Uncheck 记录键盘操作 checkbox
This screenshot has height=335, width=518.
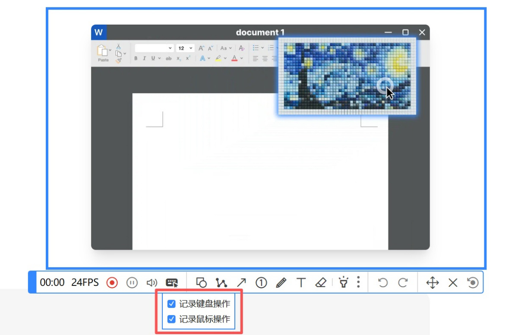pyautogui.click(x=171, y=304)
